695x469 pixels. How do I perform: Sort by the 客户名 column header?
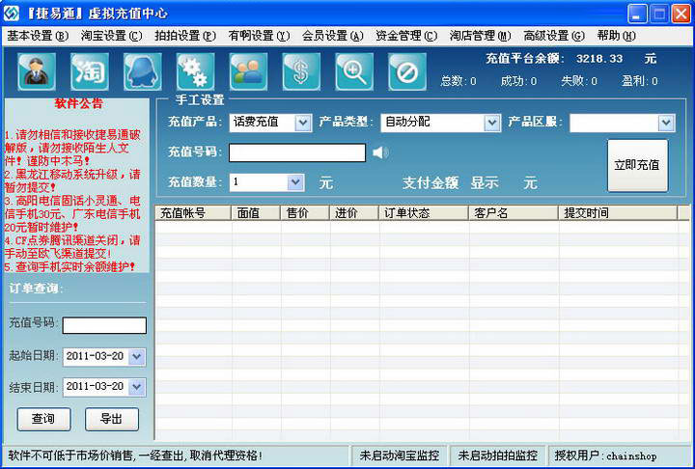tap(514, 213)
